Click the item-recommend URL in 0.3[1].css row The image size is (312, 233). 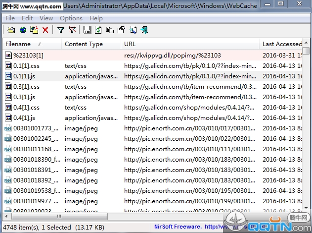[190, 87]
